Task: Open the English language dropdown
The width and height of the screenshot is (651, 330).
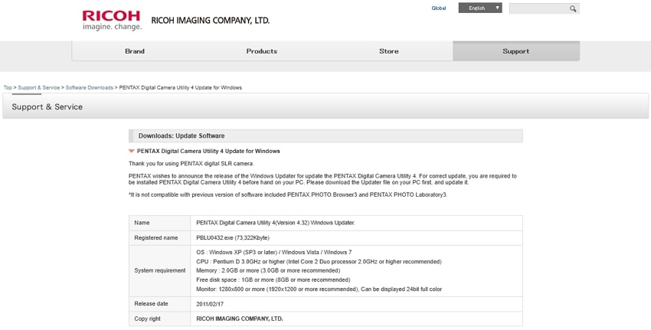Action: pos(480,8)
